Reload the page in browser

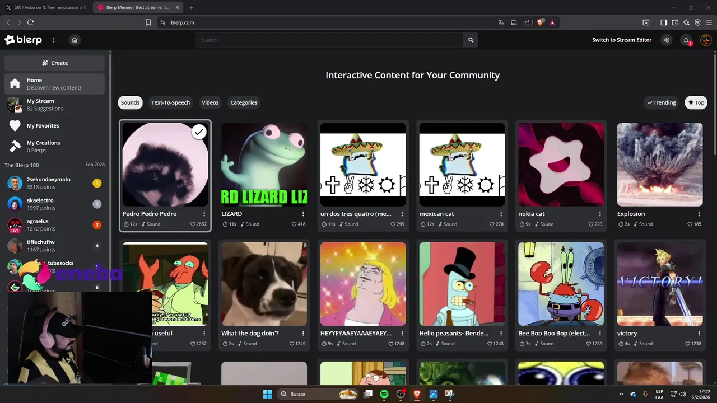click(30, 22)
